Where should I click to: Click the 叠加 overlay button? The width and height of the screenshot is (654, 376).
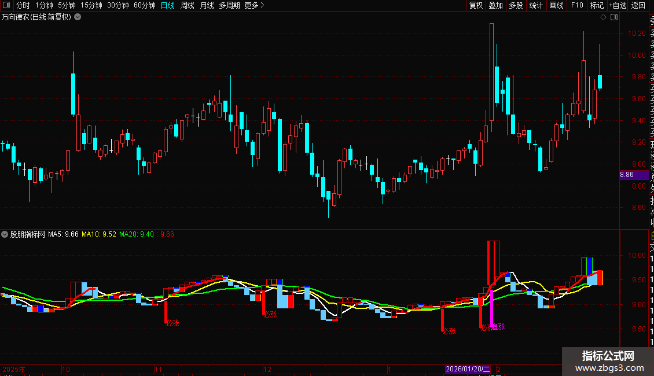(496, 5)
